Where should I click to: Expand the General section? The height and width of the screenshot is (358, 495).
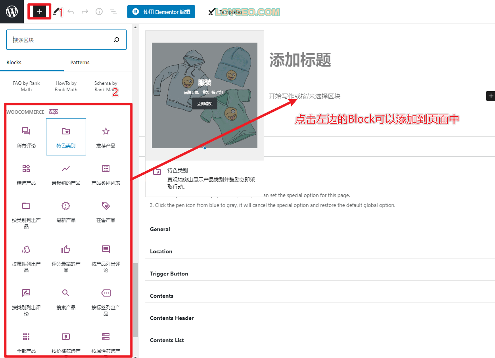(320, 229)
